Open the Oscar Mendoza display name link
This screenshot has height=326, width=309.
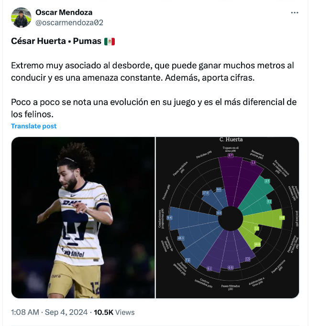point(64,12)
